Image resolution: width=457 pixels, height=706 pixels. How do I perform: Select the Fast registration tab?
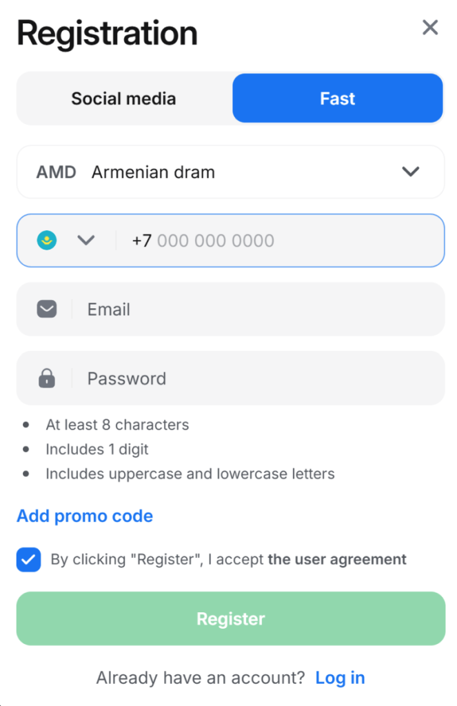click(337, 98)
